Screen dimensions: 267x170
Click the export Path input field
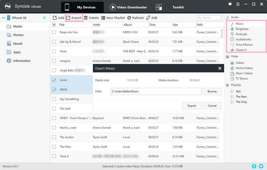tap(155, 91)
